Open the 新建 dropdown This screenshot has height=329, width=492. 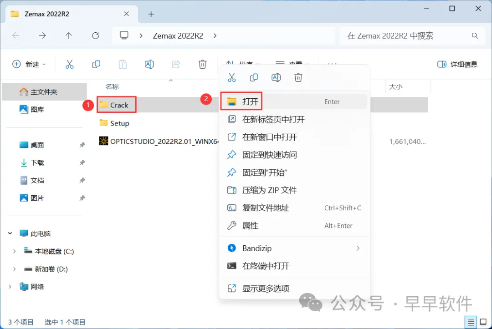[x=29, y=64]
